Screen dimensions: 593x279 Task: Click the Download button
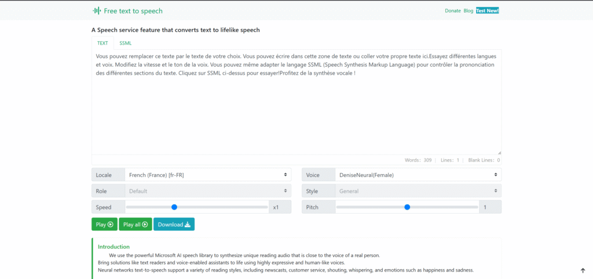tap(174, 224)
